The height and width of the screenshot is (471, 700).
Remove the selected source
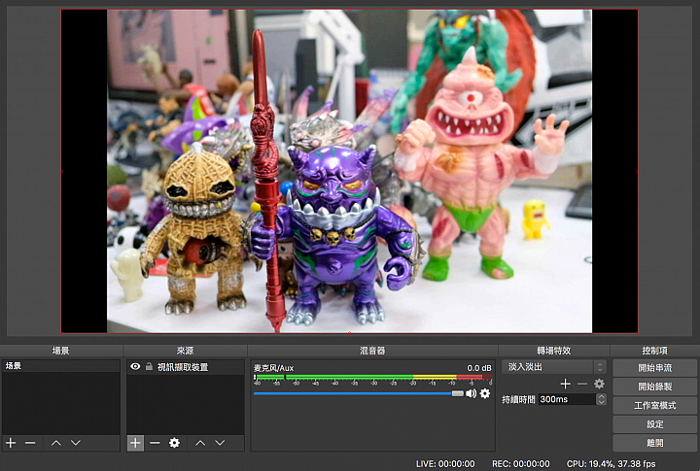[155, 443]
